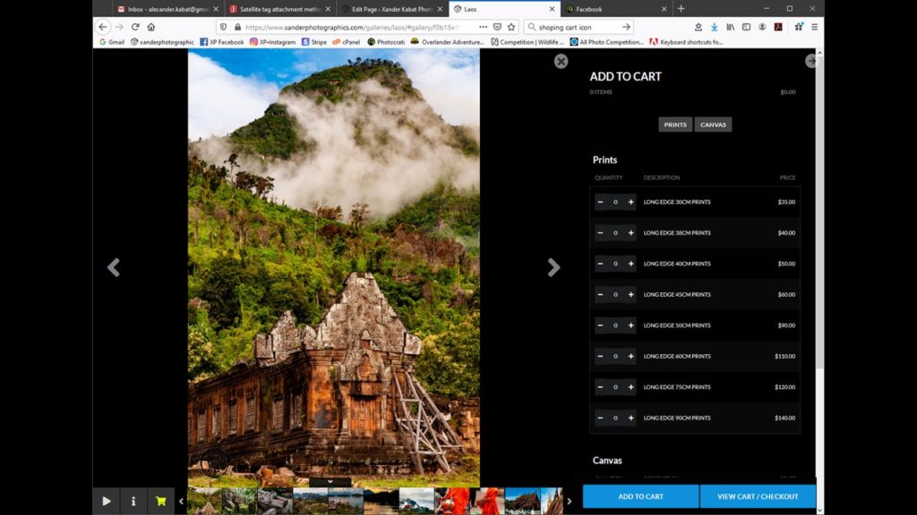Open the page actions three-dot menu
This screenshot has height=515, width=917.
click(x=483, y=27)
